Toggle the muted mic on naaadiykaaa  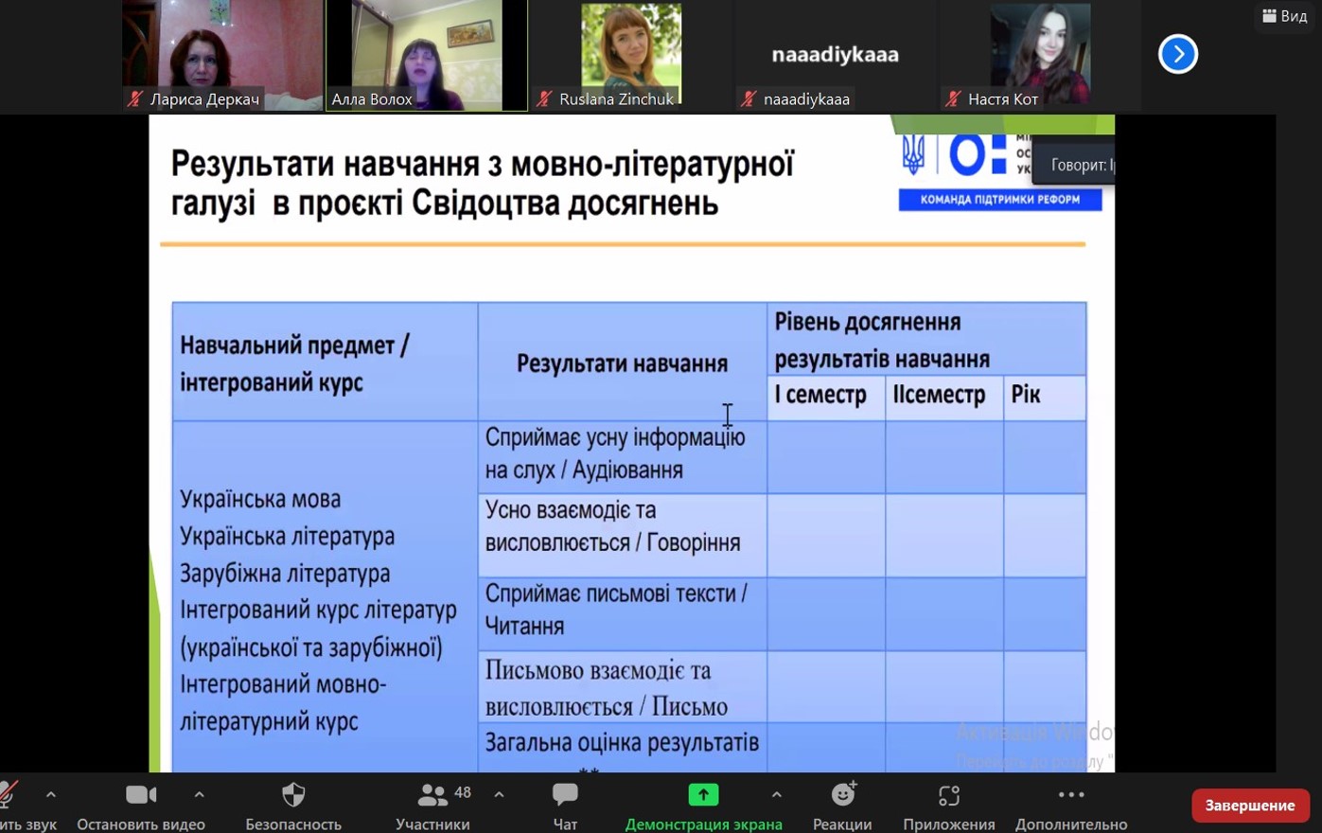tap(747, 98)
